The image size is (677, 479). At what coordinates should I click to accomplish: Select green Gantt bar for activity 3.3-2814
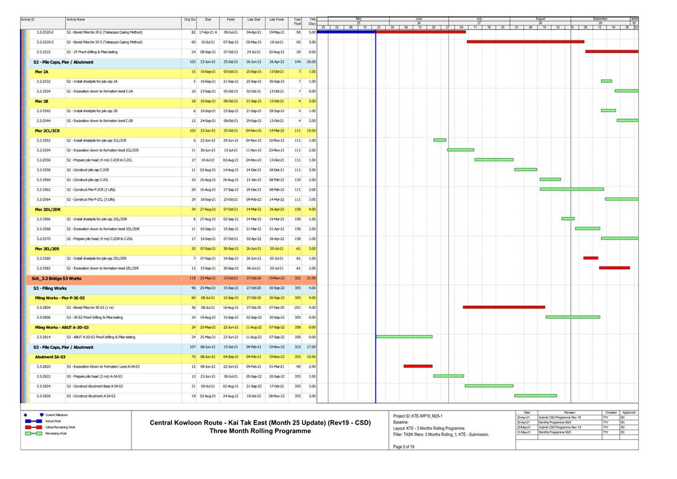coord(404,337)
